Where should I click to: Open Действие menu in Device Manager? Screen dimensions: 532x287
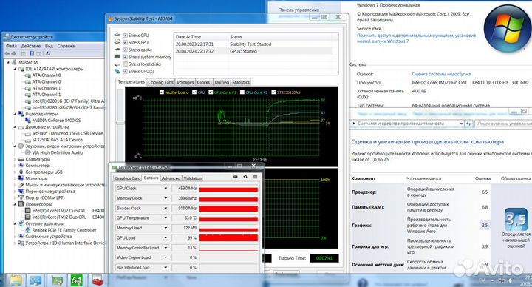click(31, 46)
